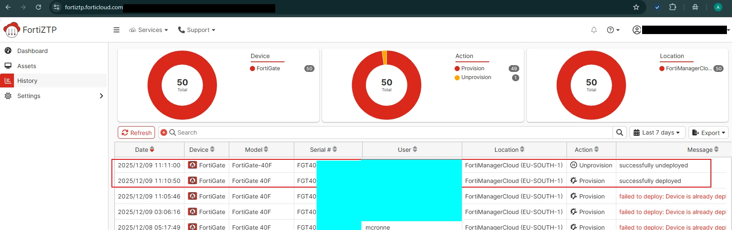The width and height of the screenshot is (732, 230).
Task: Open the Last 7 days date range dropdown
Action: 657,132
